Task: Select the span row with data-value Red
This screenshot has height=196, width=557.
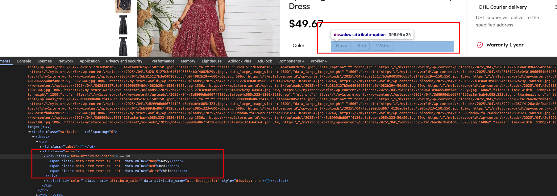Action: coord(114,166)
